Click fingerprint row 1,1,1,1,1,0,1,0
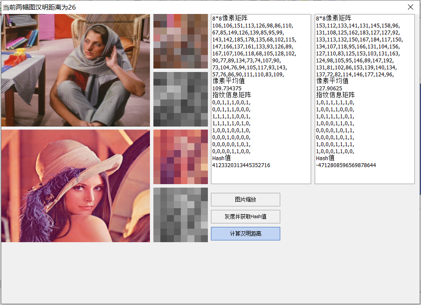 (x=231, y=123)
